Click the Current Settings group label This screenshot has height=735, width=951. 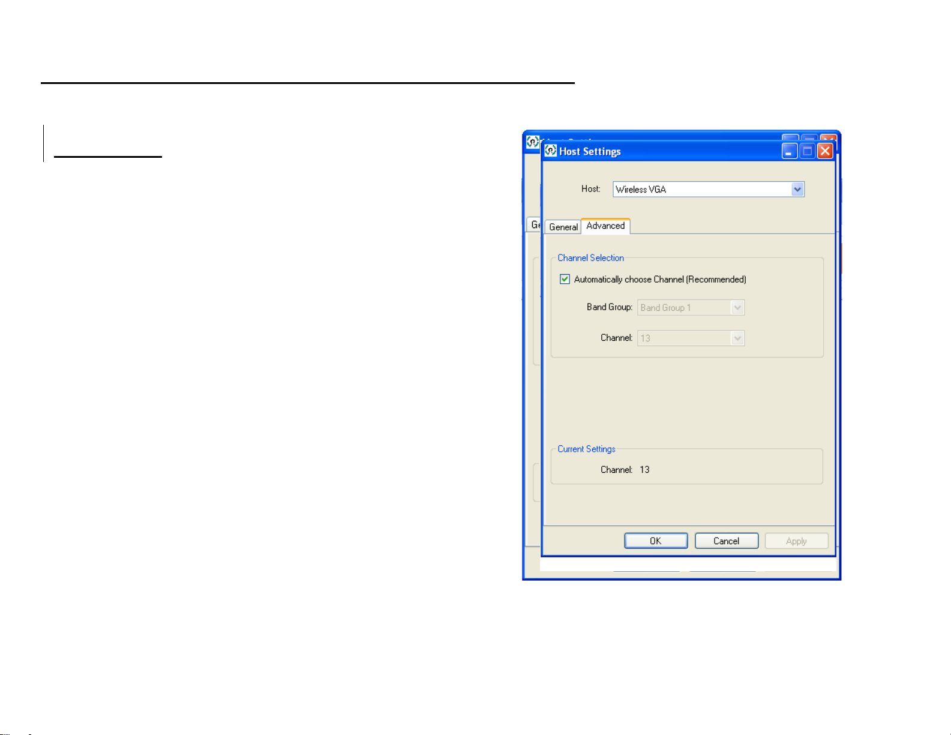tap(587, 449)
